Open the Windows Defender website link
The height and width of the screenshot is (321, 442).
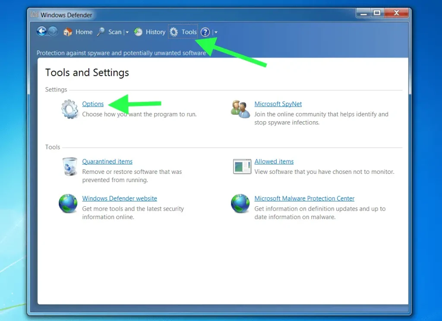click(120, 198)
